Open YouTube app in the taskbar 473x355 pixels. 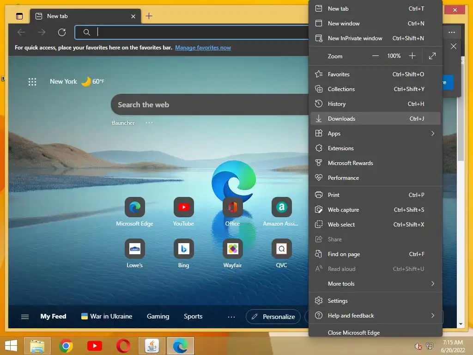click(94, 346)
